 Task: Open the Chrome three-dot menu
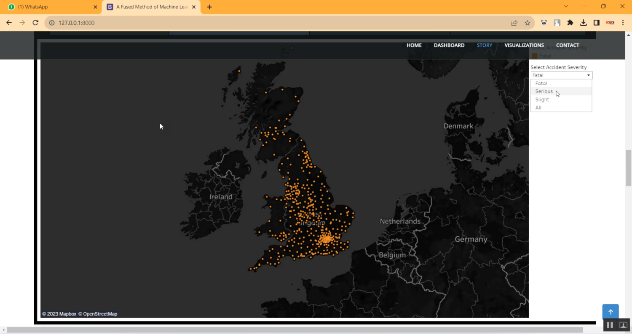click(623, 23)
